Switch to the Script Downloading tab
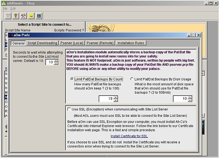This screenshot has width=219, height=158. (x=42, y=43)
